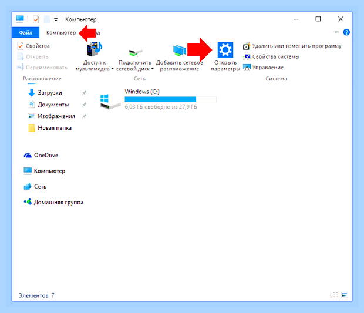Select the Windows (C:) drive icon

click(x=110, y=101)
